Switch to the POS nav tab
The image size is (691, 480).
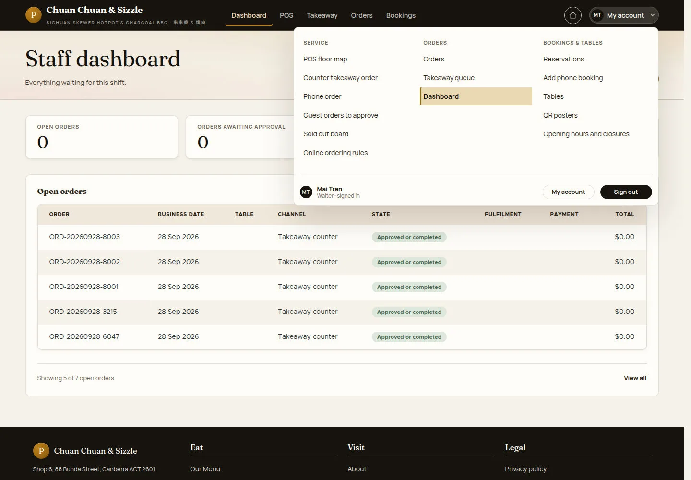click(x=286, y=15)
